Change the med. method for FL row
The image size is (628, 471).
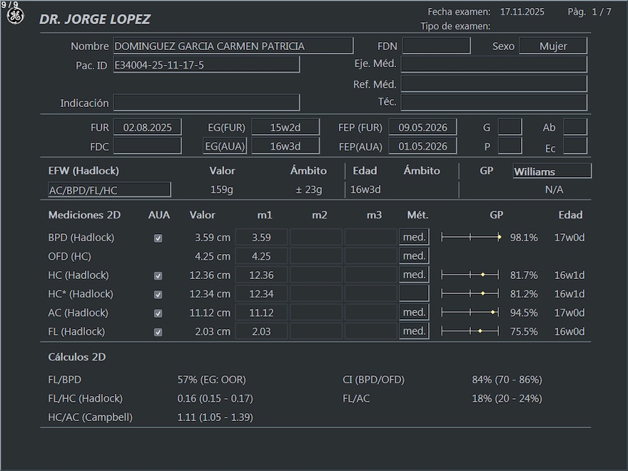(x=414, y=331)
